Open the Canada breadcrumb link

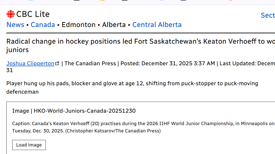pyautogui.click(x=43, y=25)
